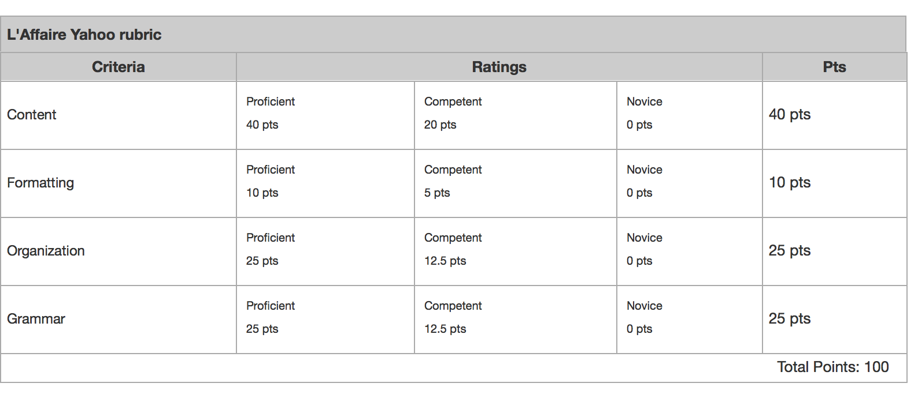Choose Competent 12.5 pts for Organization
This screenshot has width=918, height=398.
tap(514, 250)
